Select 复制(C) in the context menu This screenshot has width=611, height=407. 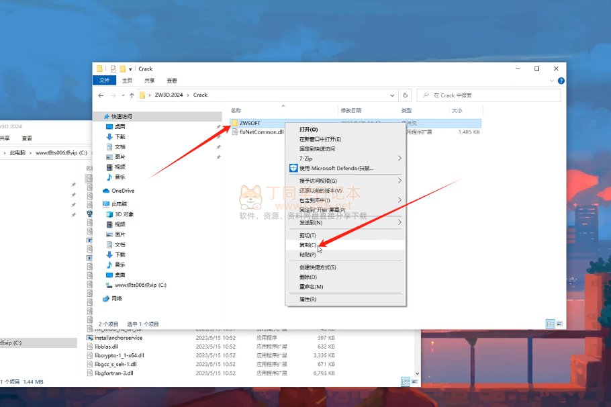pos(308,245)
